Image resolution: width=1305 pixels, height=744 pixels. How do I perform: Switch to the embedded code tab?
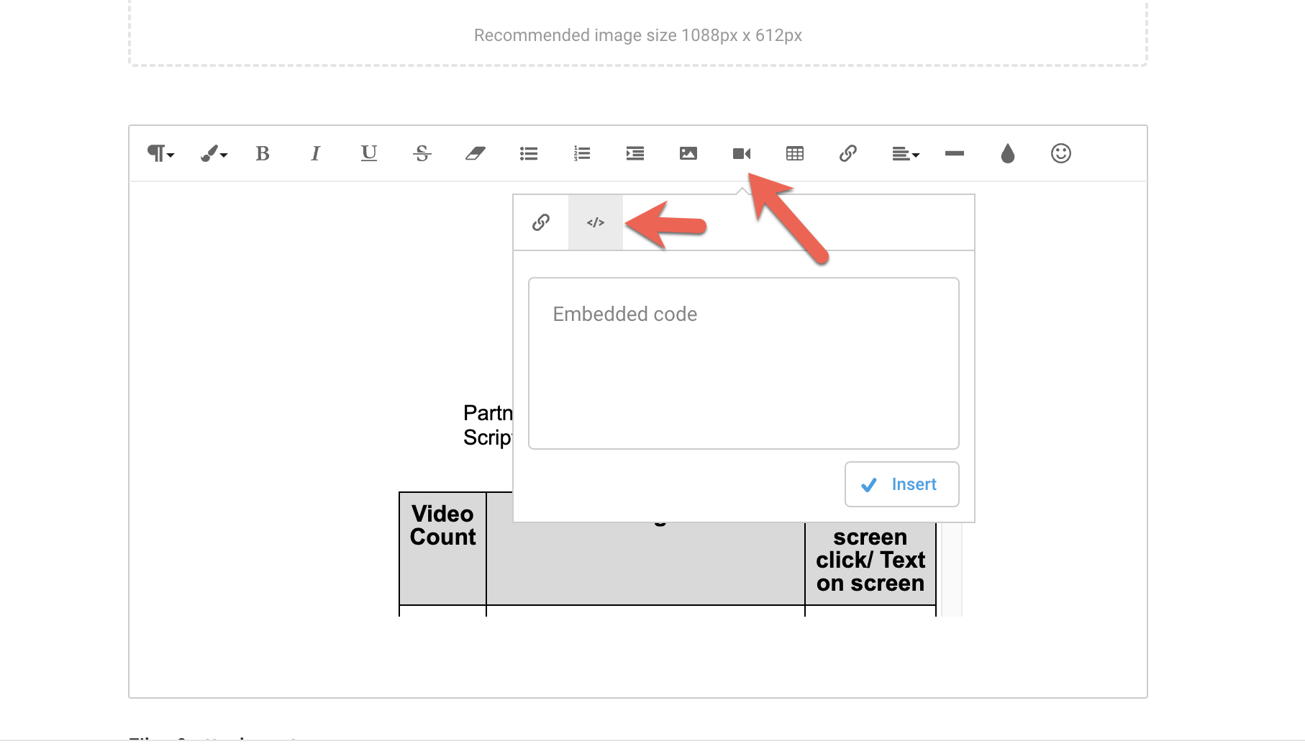pyautogui.click(x=595, y=222)
